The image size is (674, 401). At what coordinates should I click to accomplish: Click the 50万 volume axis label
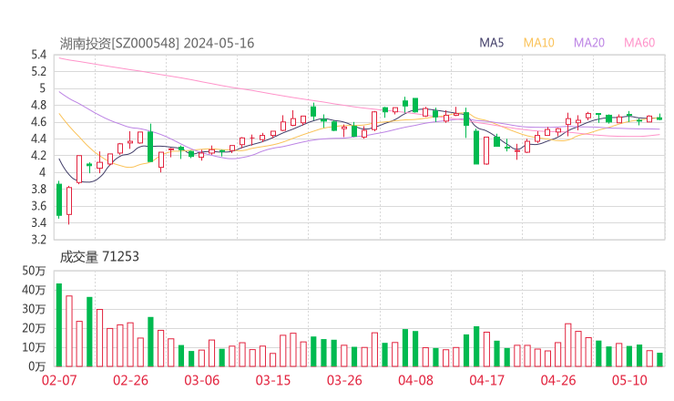pos(34,271)
